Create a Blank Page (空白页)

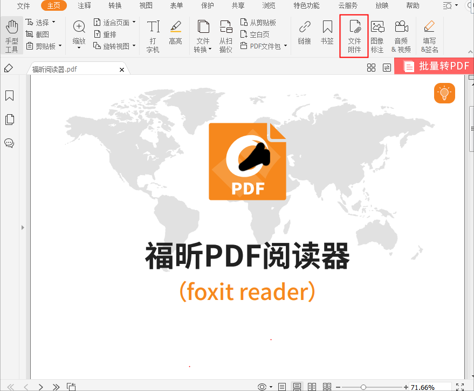255,34
